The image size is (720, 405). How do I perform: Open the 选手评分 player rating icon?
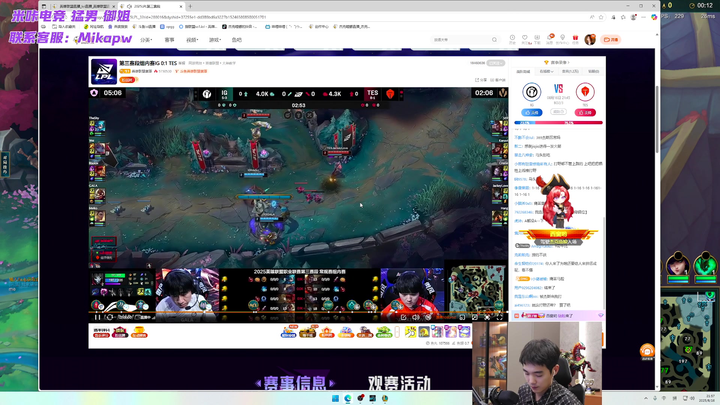coord(102,332)
